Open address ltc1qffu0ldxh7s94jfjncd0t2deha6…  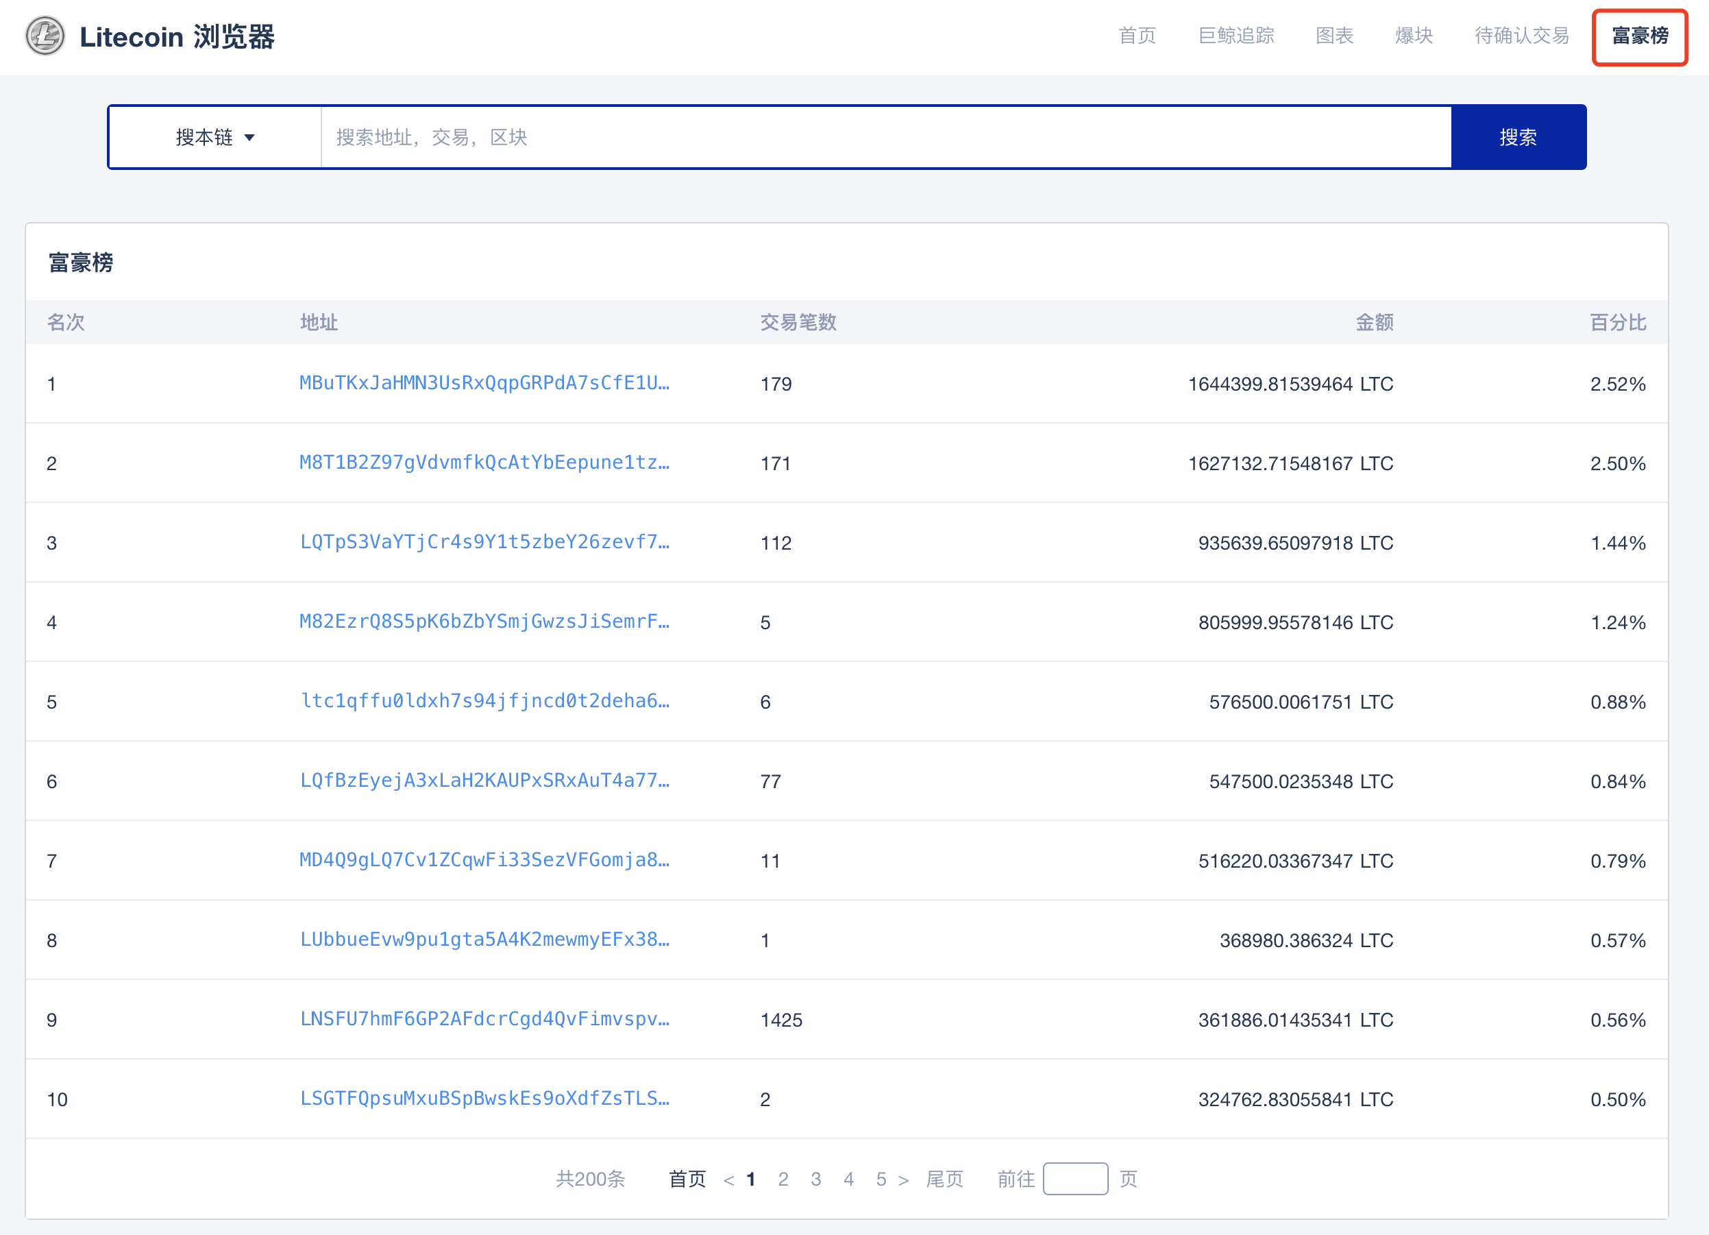pos(484,700)
